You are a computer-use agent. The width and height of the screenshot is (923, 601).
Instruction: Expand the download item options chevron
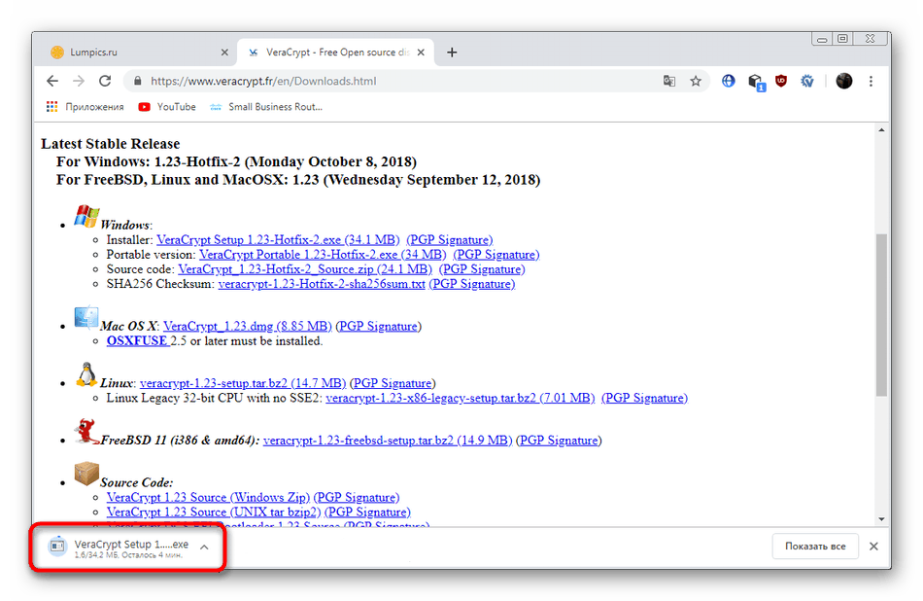[204, 547]
